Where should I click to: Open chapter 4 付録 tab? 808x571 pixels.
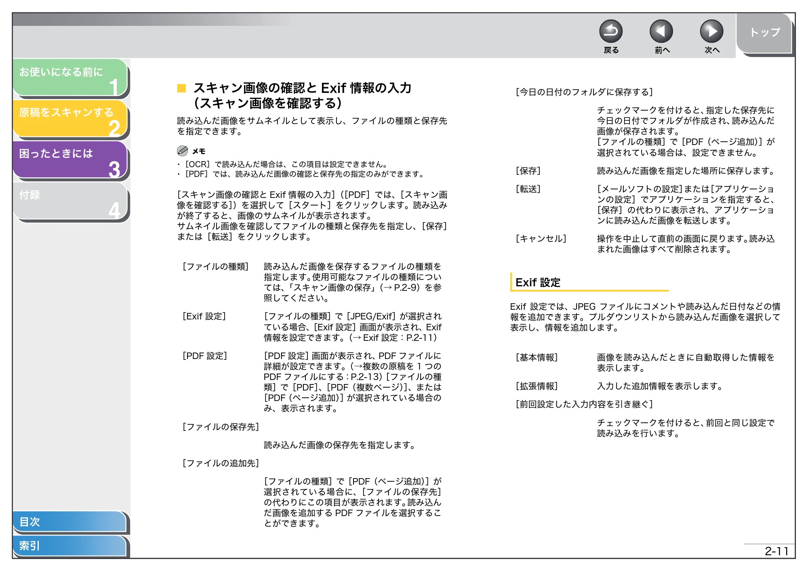point(70,201)
